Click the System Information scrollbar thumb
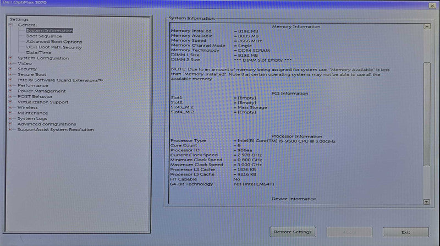This screenshot has height=246, width=440. click(427, 114)
